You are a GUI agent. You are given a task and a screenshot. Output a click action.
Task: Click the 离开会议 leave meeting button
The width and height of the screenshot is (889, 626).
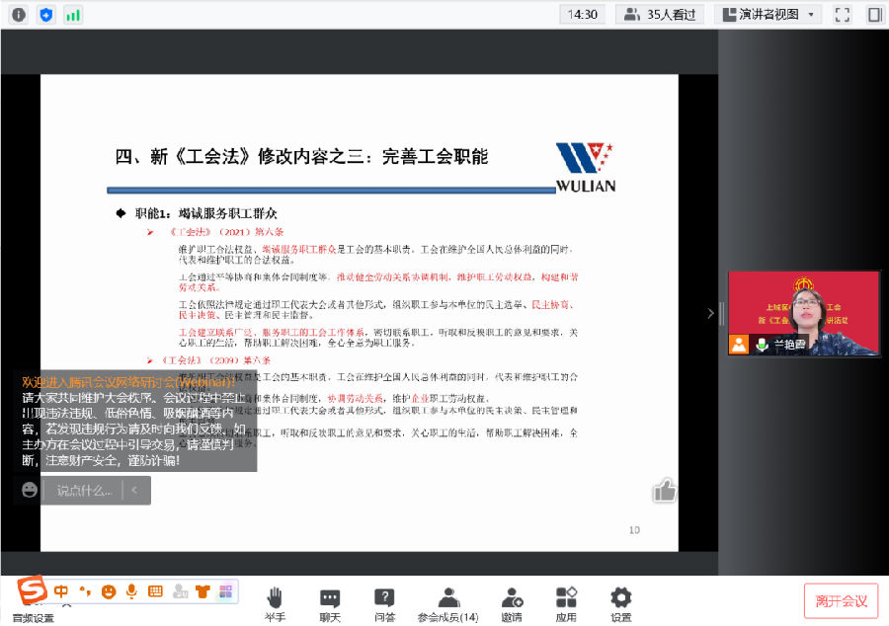(x=841, y=601)
